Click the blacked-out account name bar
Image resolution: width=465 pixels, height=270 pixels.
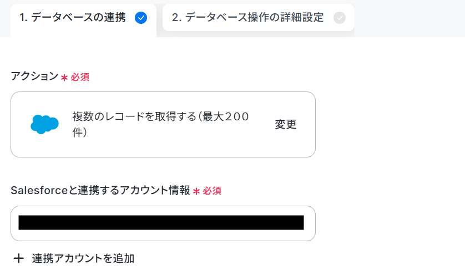pyautogui.click(x=161, y=222)
